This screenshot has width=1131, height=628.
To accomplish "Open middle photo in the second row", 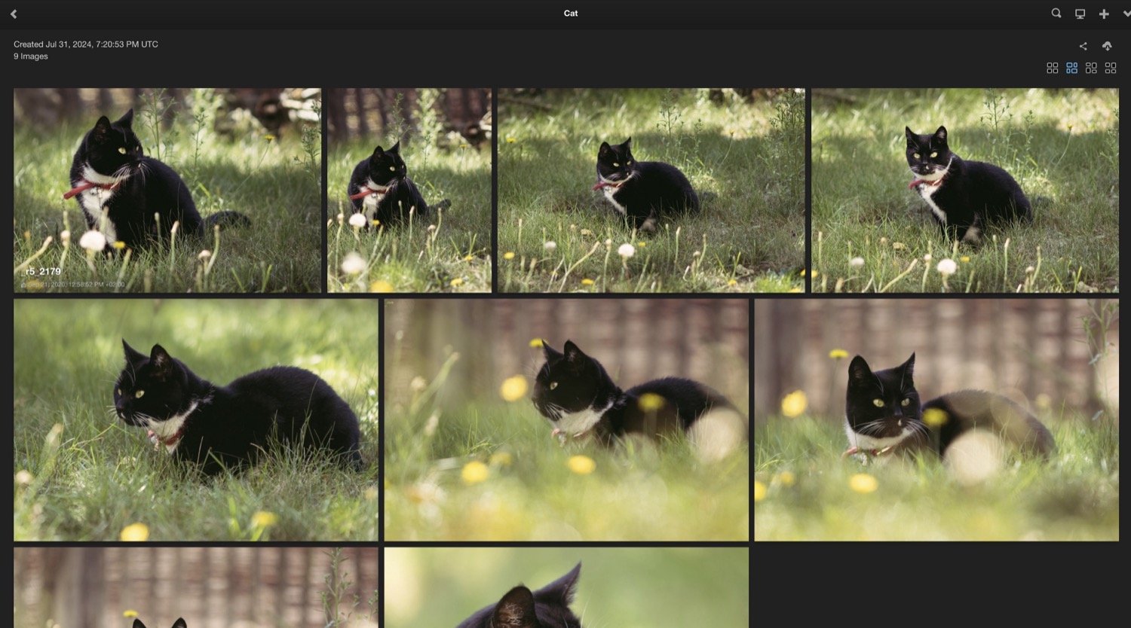I will pyautogui.click(x=566, y=419).
